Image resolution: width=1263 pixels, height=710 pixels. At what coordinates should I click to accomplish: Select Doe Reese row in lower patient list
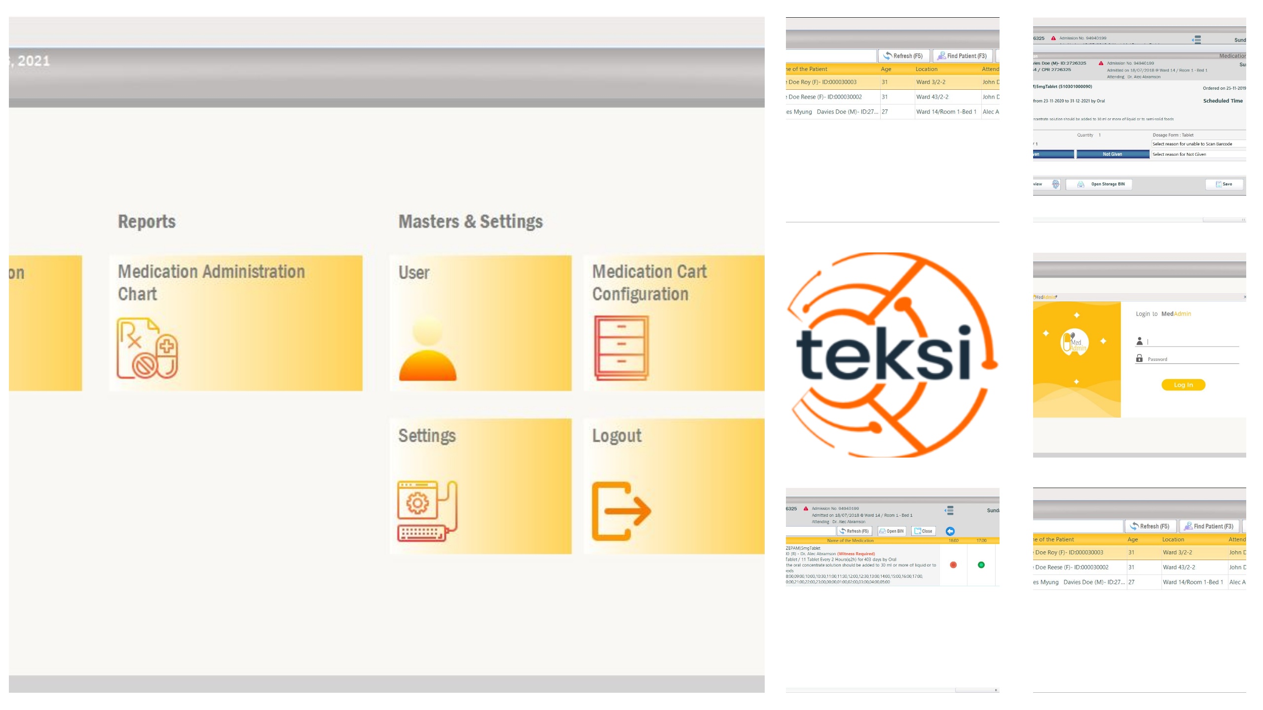click(x=1140, y=568)
